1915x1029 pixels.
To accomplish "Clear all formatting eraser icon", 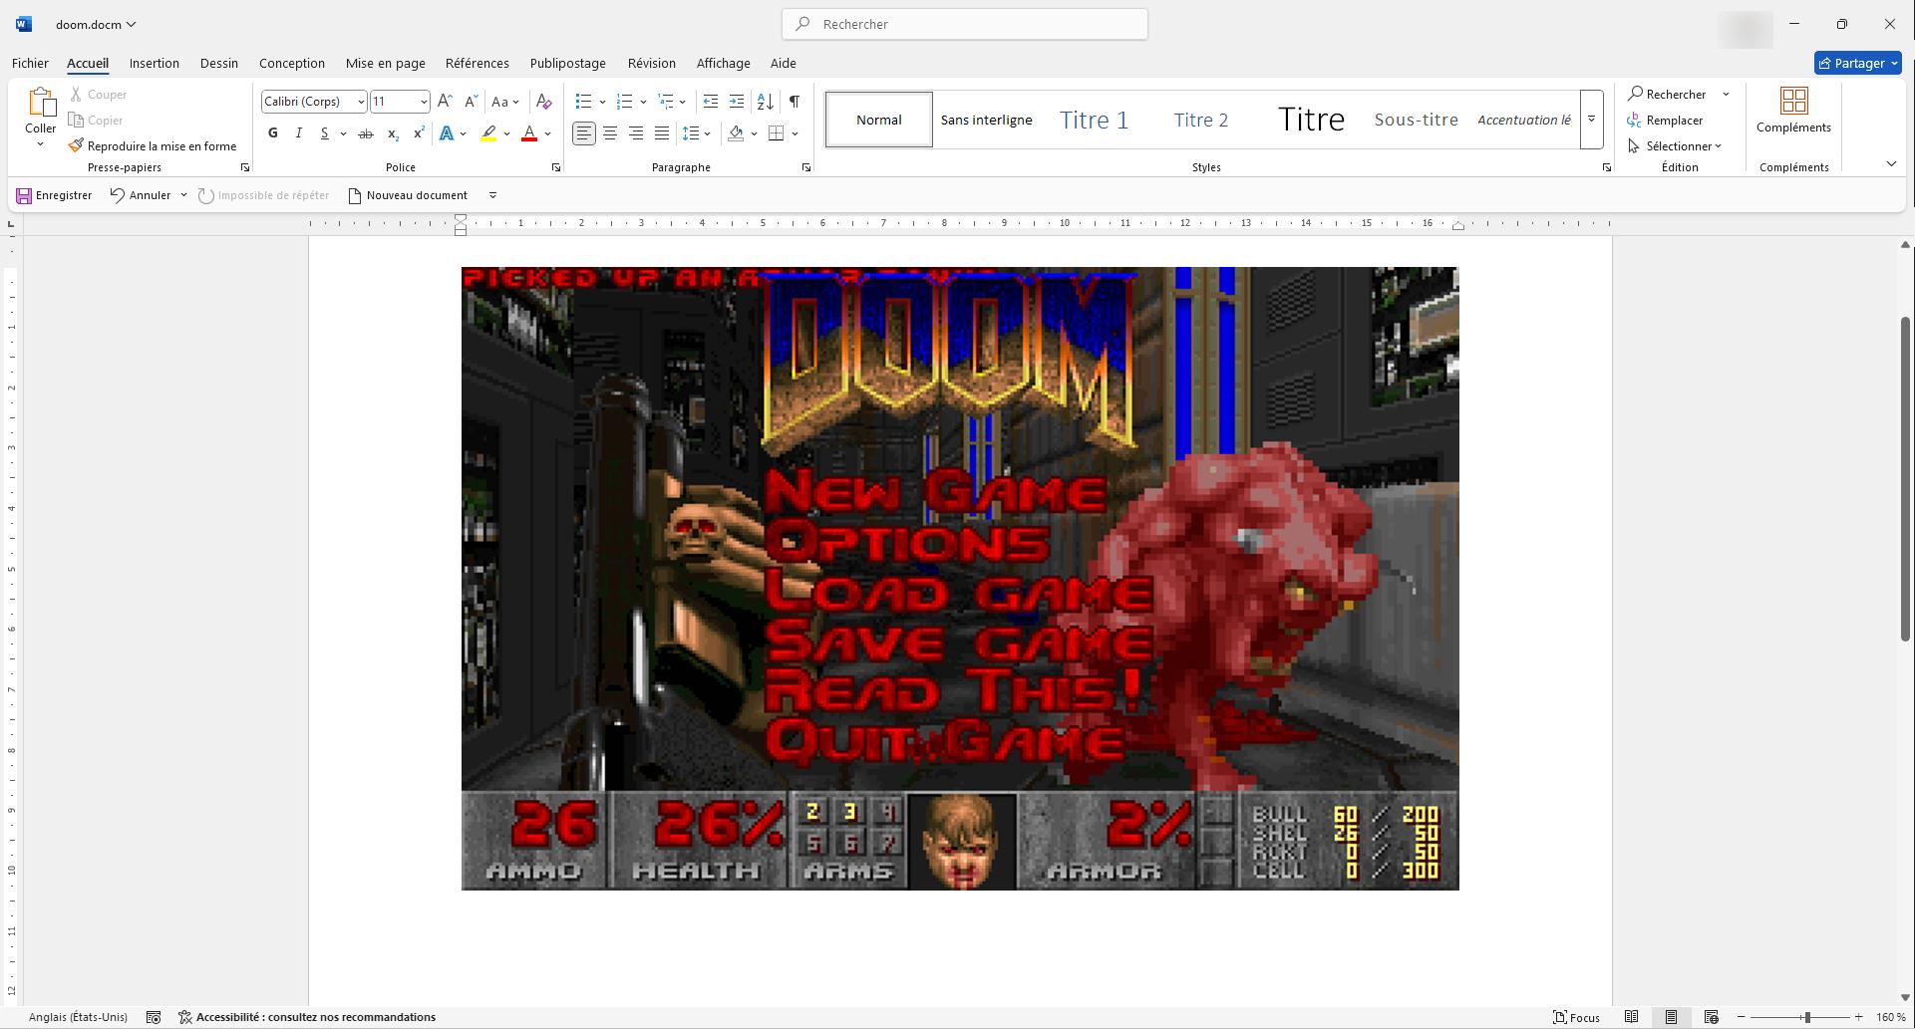I will (543, 102).
